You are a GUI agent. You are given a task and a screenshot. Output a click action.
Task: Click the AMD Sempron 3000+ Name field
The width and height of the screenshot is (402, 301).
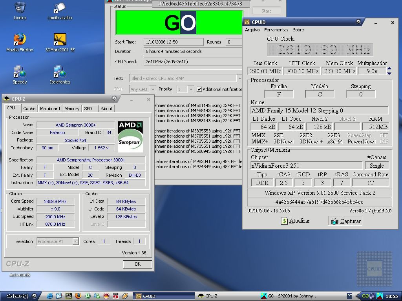pyautogui.click(x=75, y=125)
